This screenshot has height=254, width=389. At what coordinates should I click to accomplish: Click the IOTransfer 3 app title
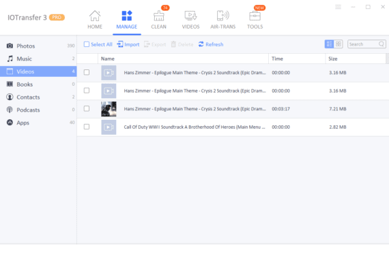pyautogui.click(x=27, y=18)
